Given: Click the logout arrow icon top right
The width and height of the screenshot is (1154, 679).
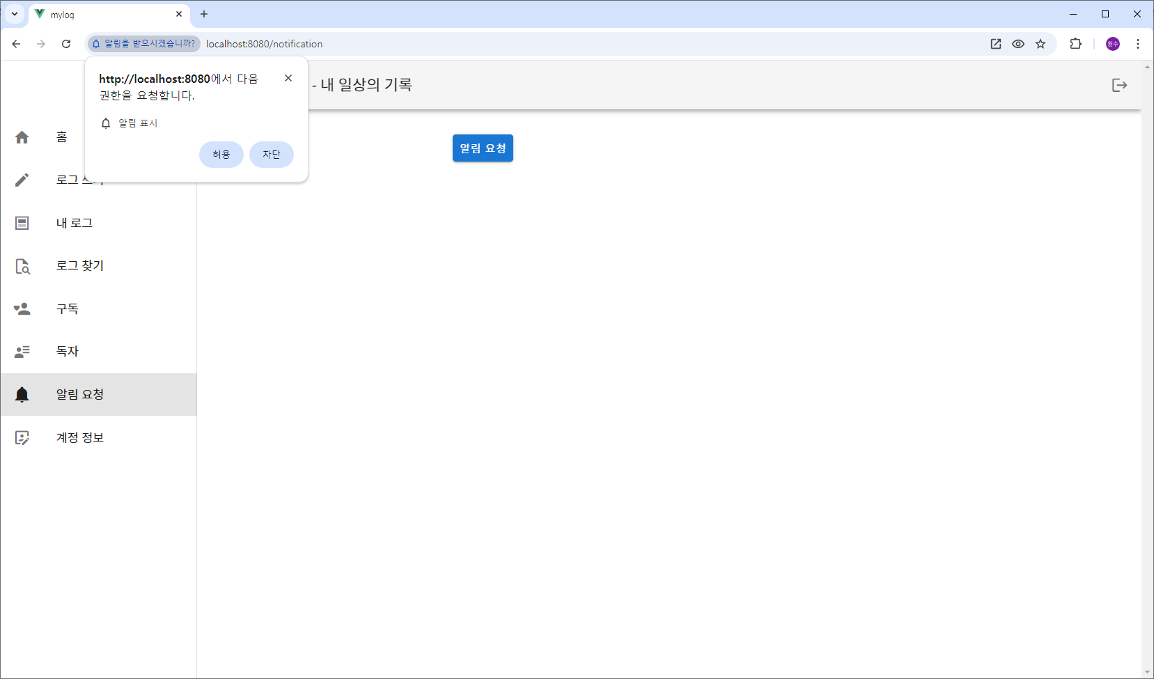Looking at the screenshot, I should point(1120,84).
